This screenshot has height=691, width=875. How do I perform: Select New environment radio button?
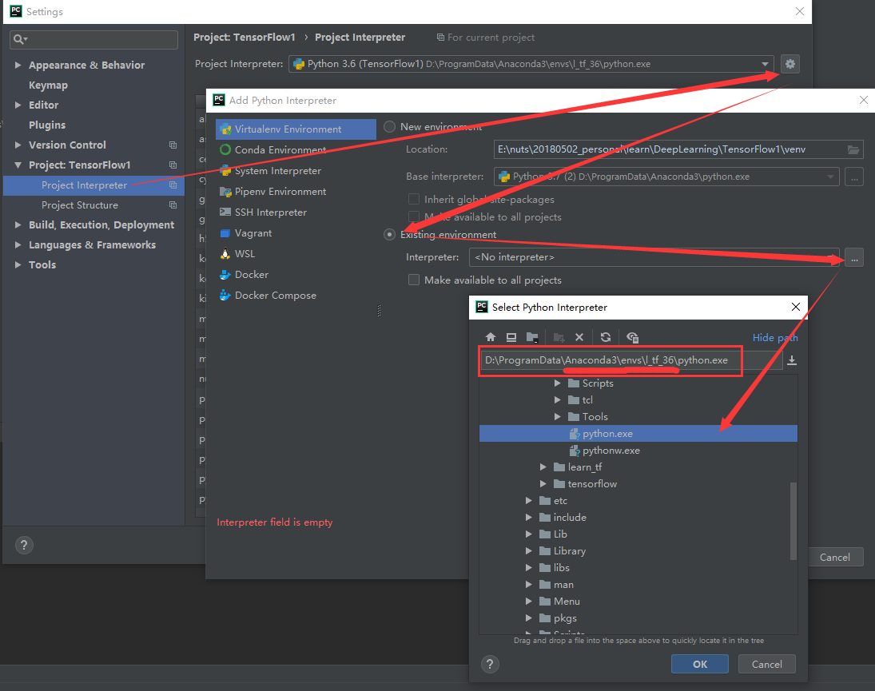[389, 126]
